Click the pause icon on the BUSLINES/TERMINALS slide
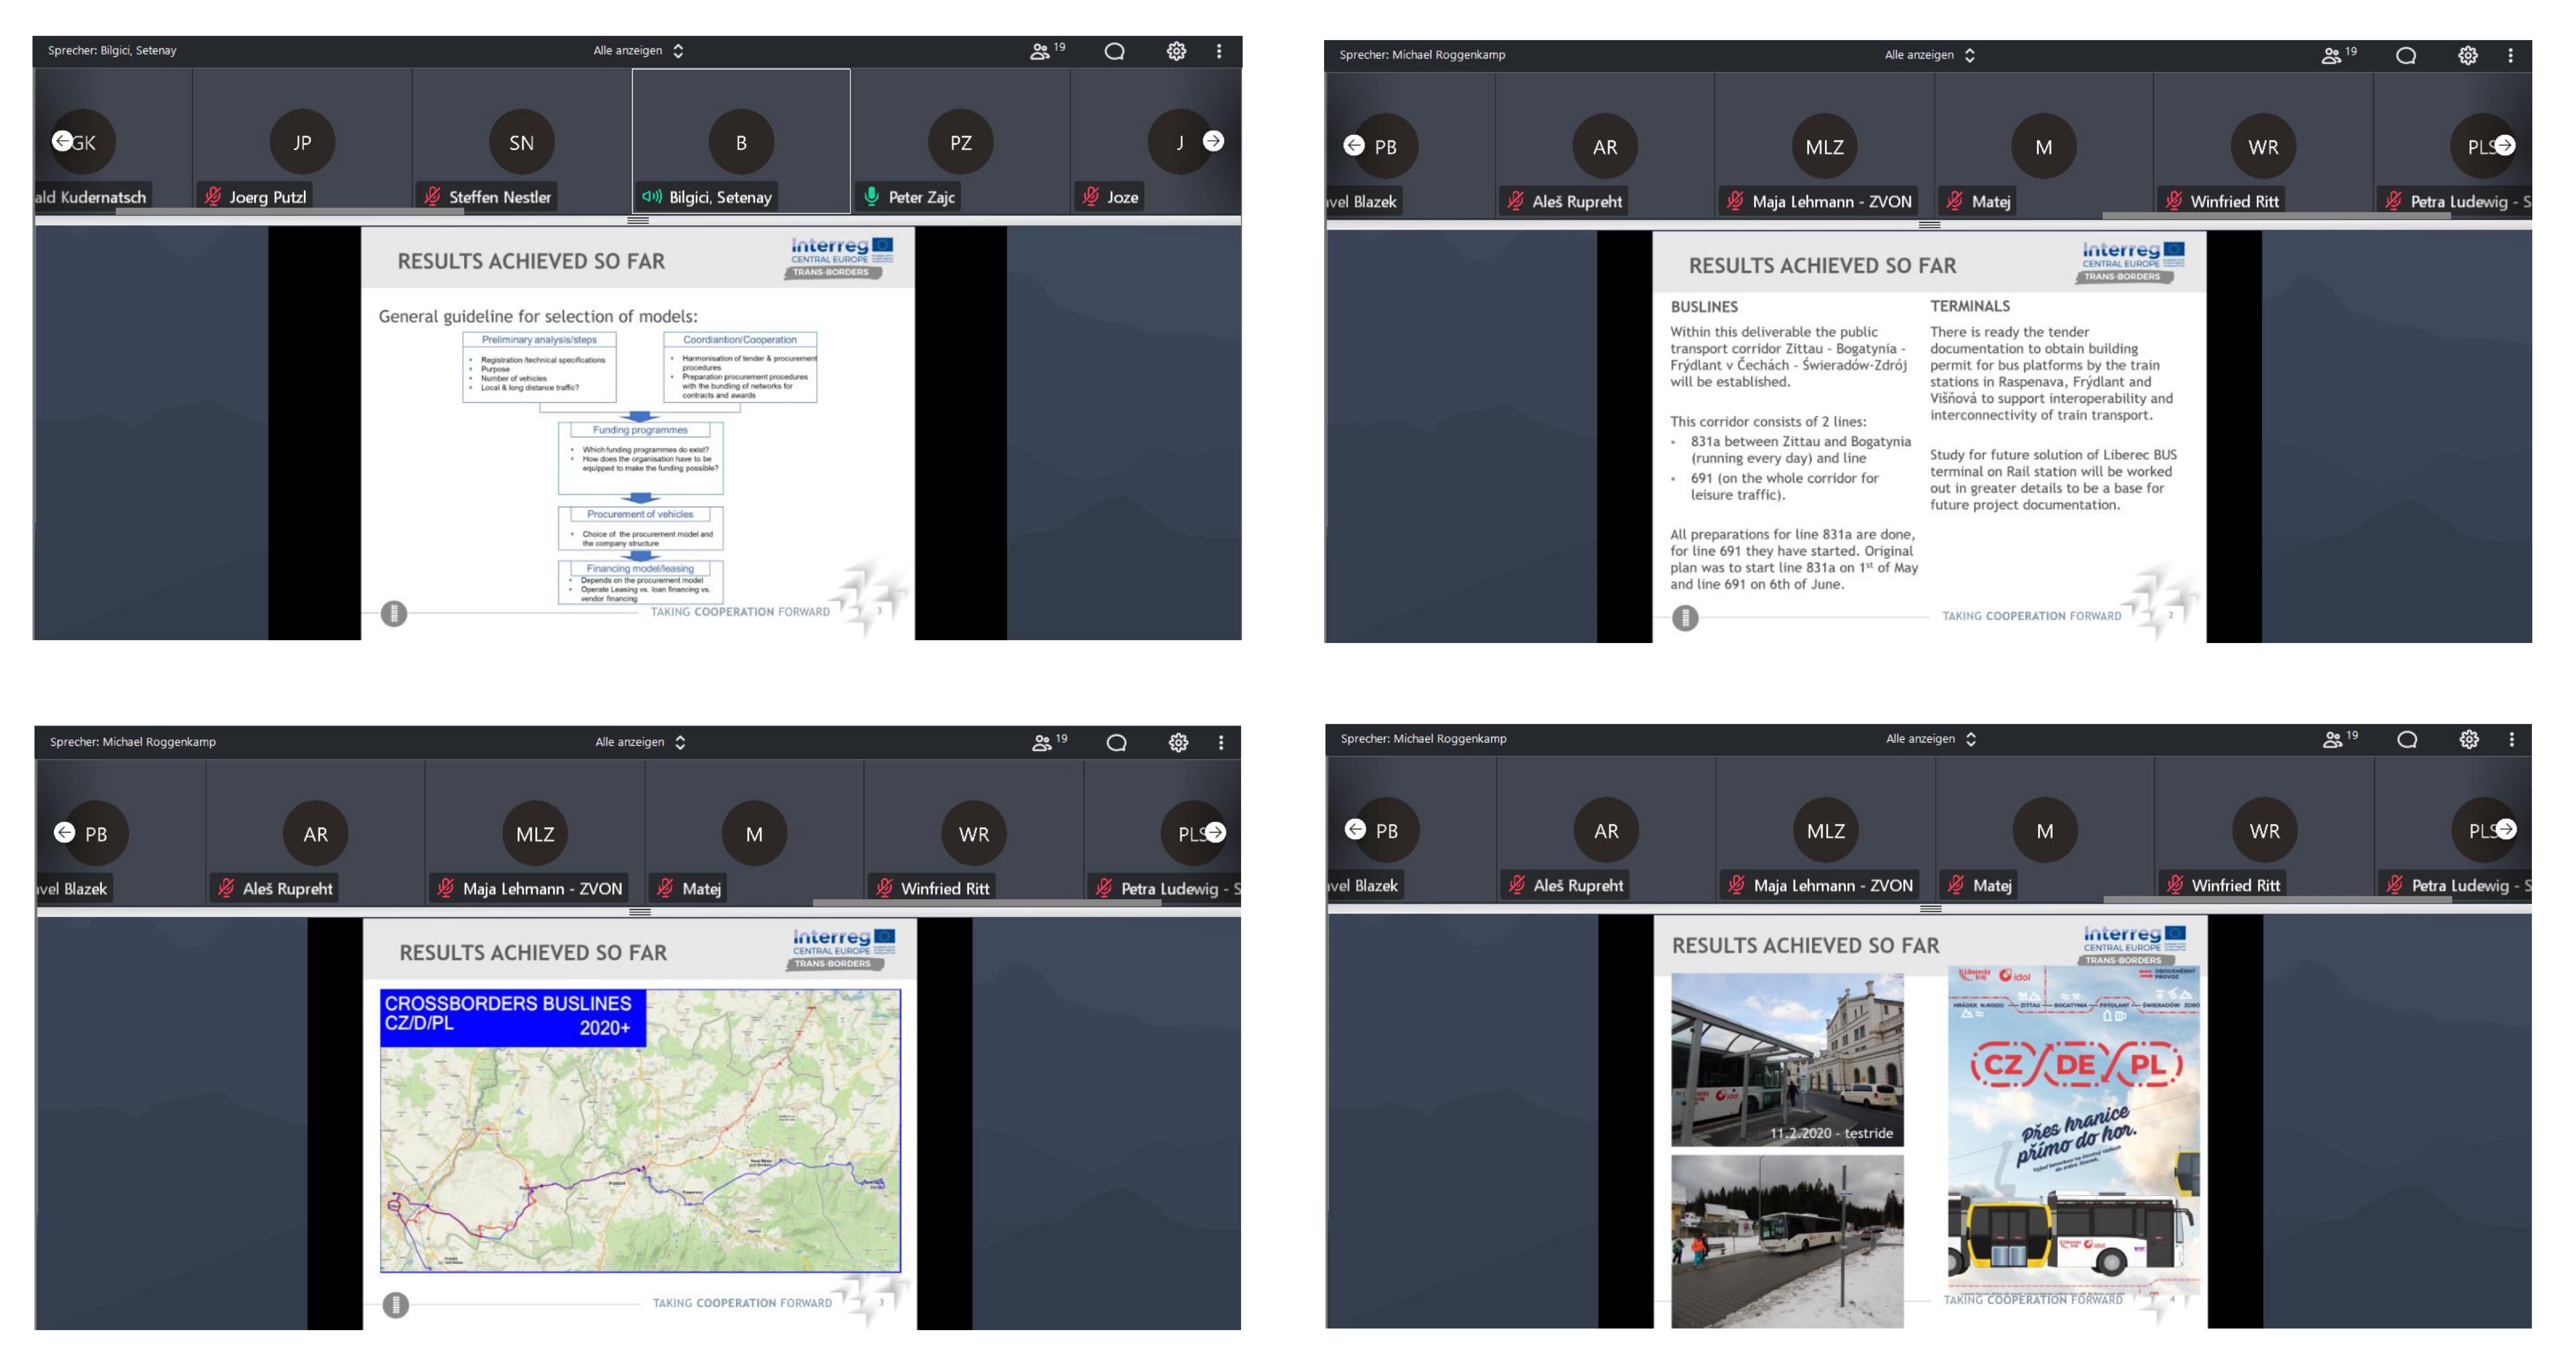Screen dimensions: 2576x1363 (1685, 618)
